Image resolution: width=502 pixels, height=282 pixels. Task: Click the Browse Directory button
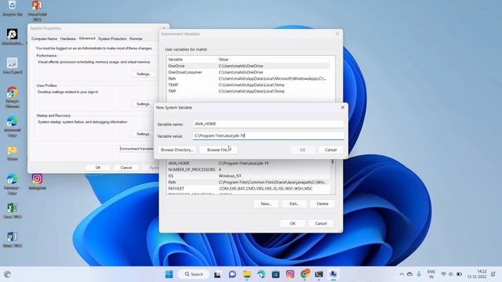click(x=176, y=150)
